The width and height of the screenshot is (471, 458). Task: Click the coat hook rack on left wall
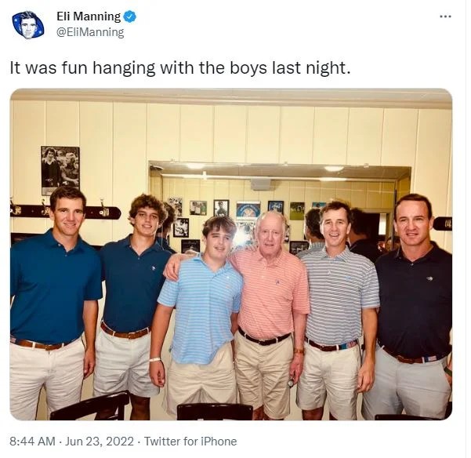pyautogui.click(x=65, y=212)
